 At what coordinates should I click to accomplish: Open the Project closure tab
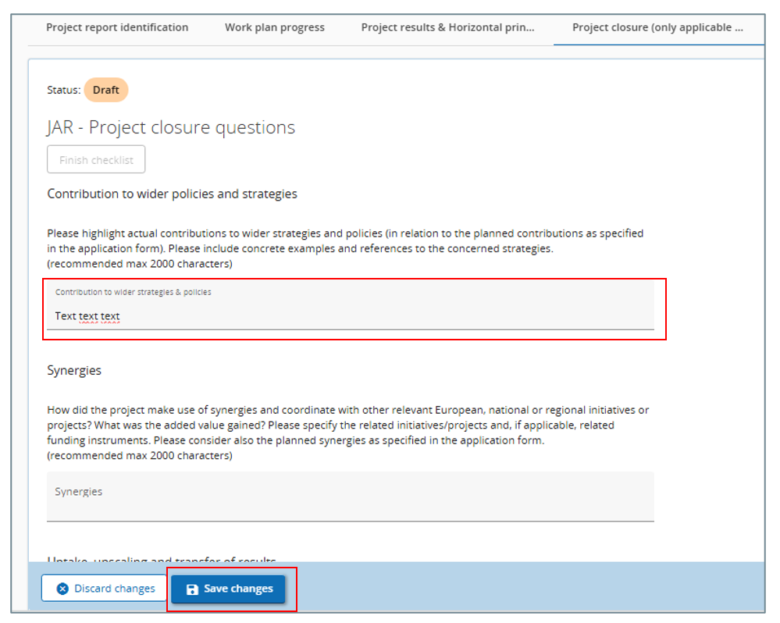click(x=657, y=27)
